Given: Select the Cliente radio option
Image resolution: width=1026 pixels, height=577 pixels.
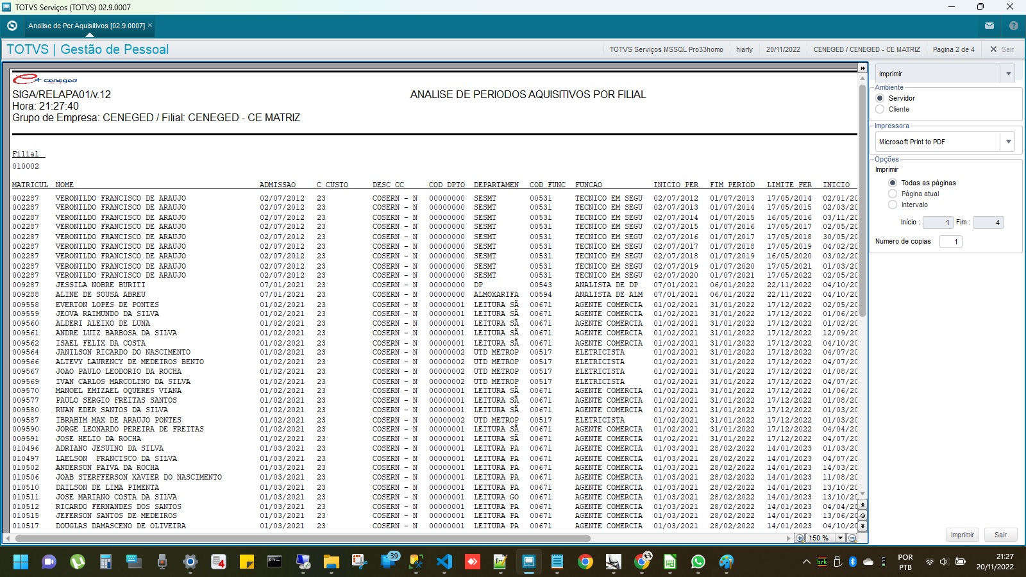Looking at the screenshot, I should [x=880, y=109].
